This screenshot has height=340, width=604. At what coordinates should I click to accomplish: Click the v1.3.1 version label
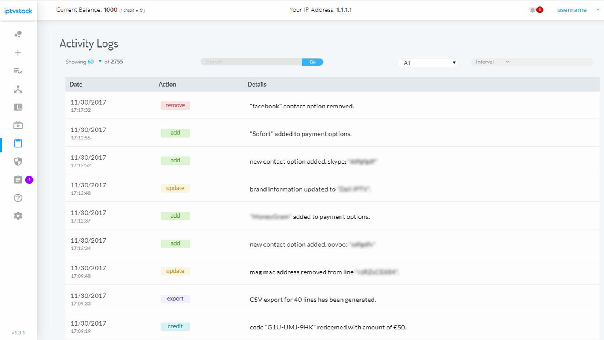(x=18, y=333)
